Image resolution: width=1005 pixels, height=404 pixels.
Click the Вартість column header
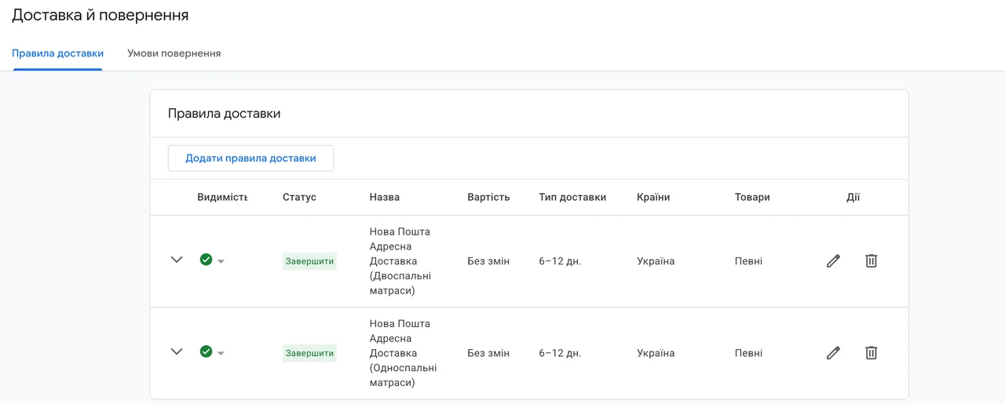pos(488,197)
